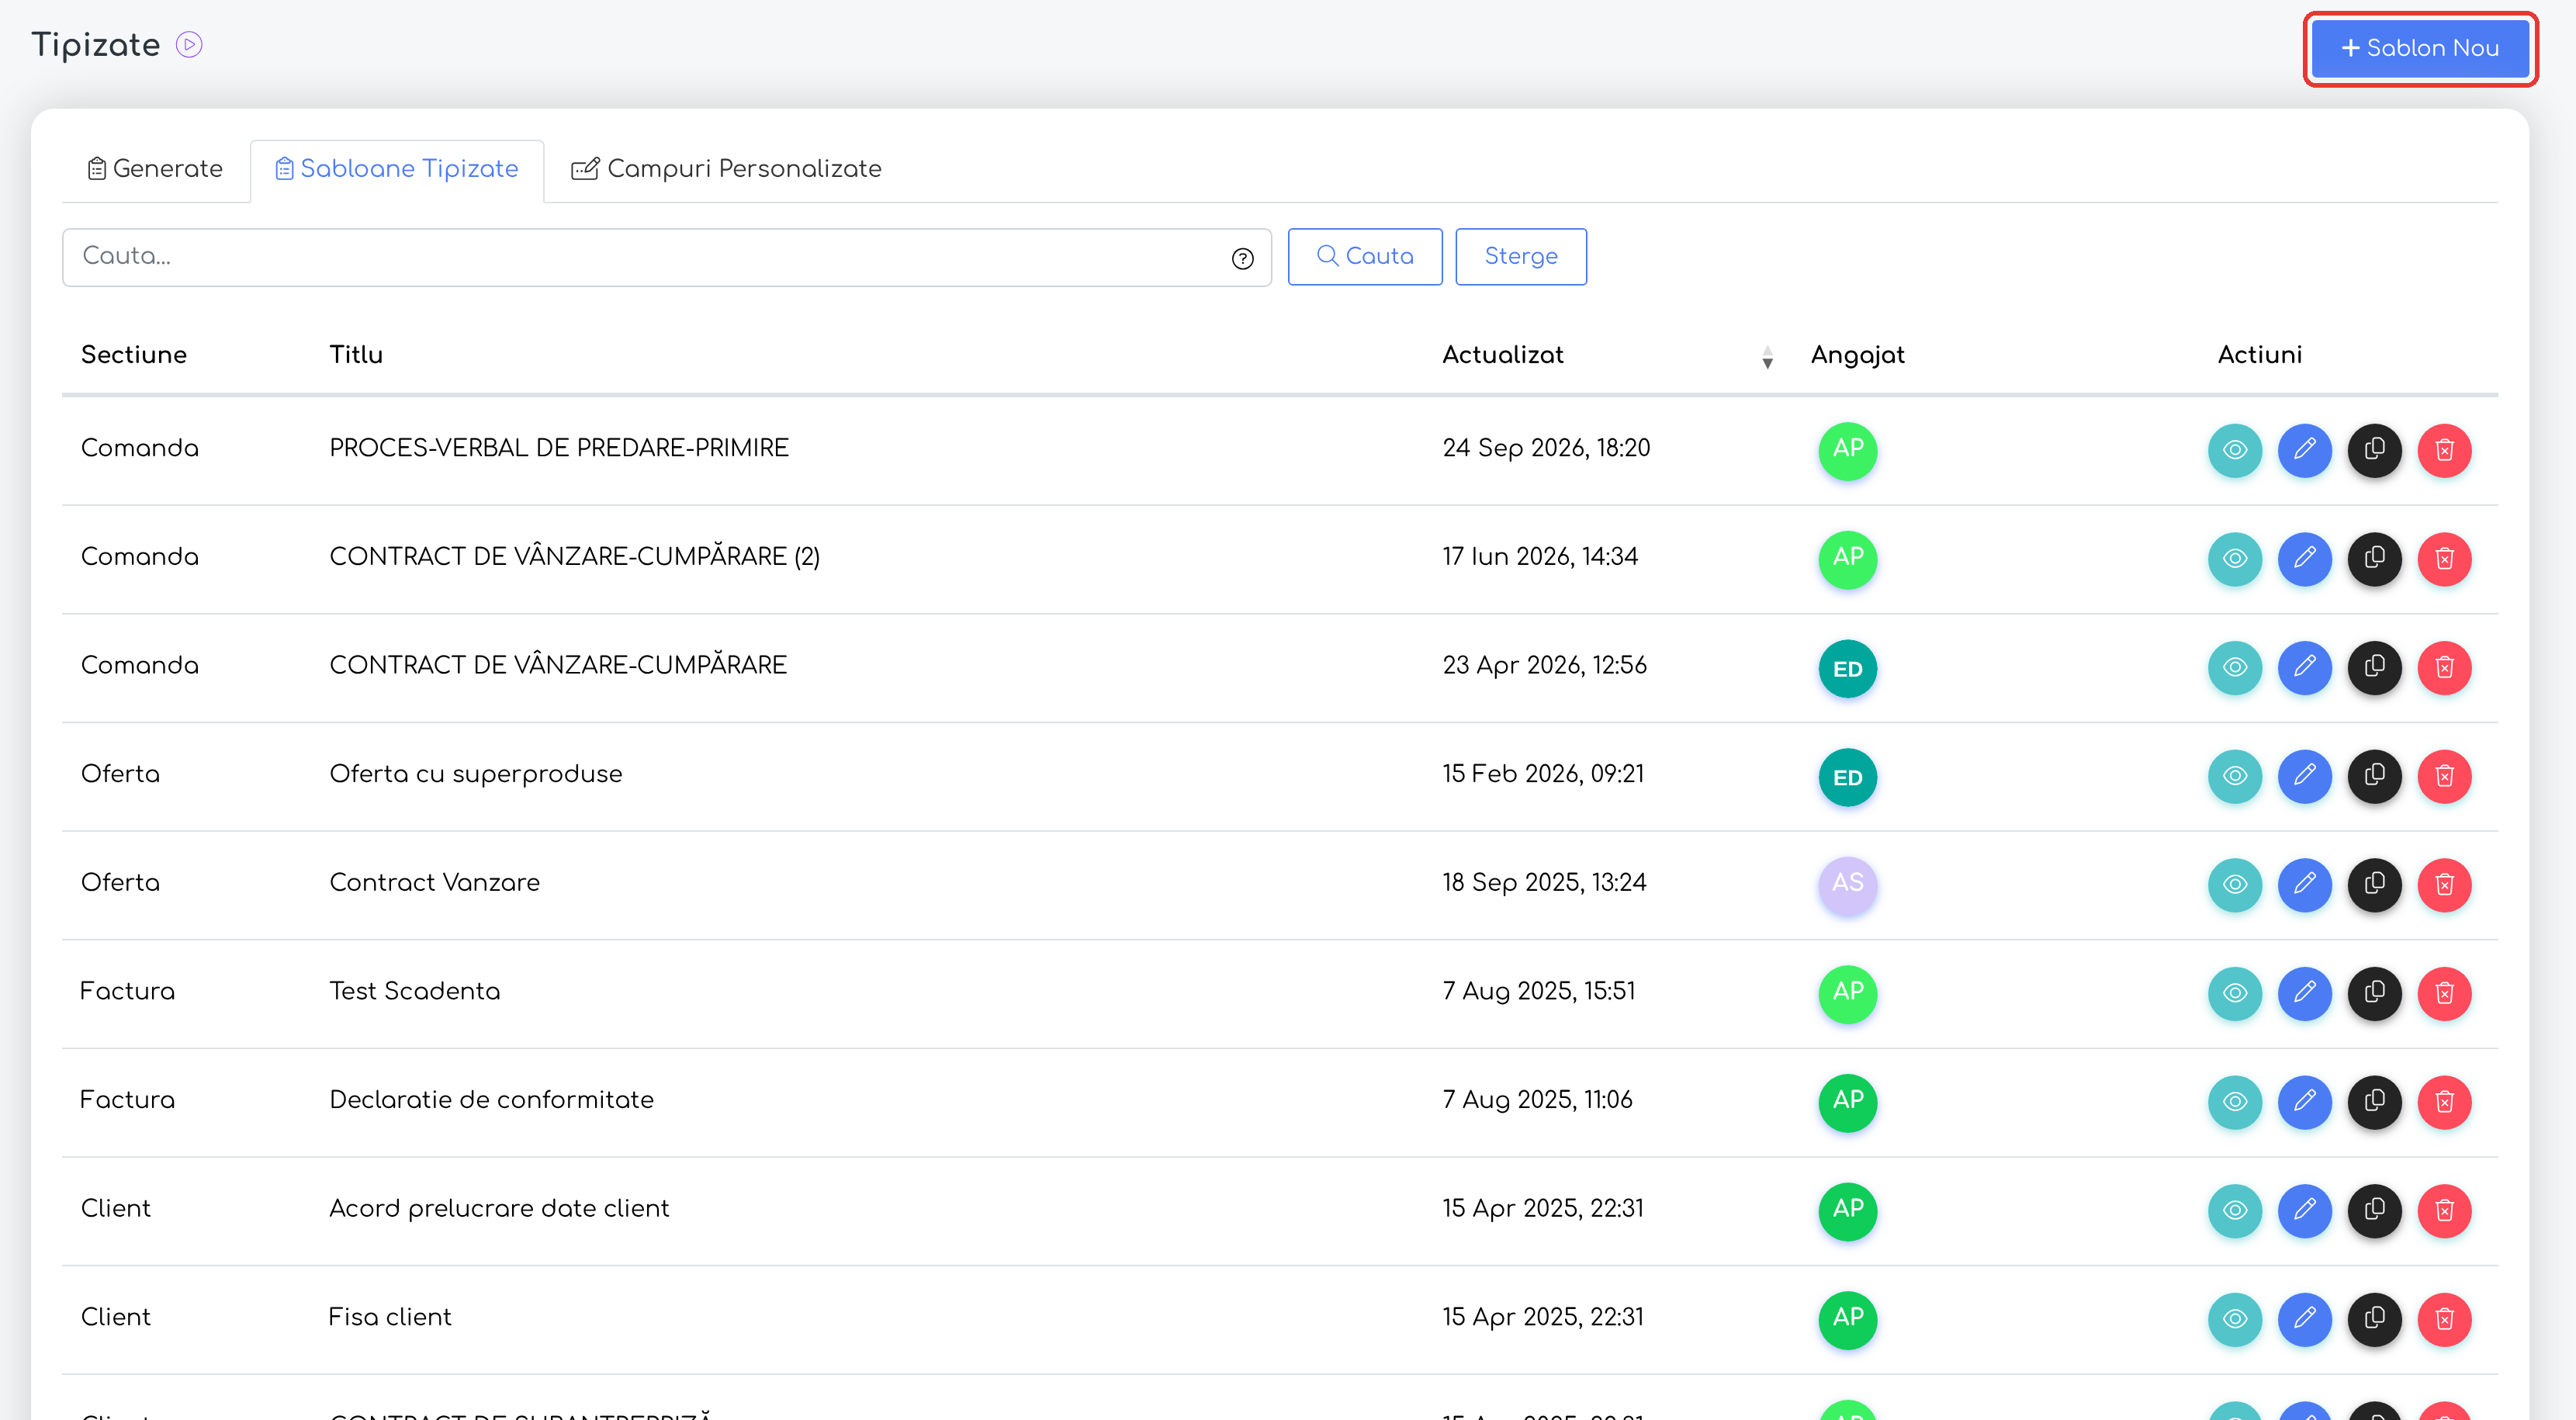Image resolution: width=2576 pixels, height=1420 pixels.
Task: Preview Declaratie de conformitate with eye icon
Action: coord(2234,1104)
